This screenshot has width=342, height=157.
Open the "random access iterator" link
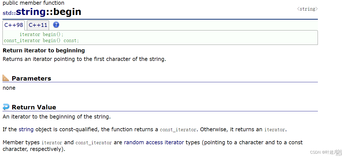[x=154, y=142]
